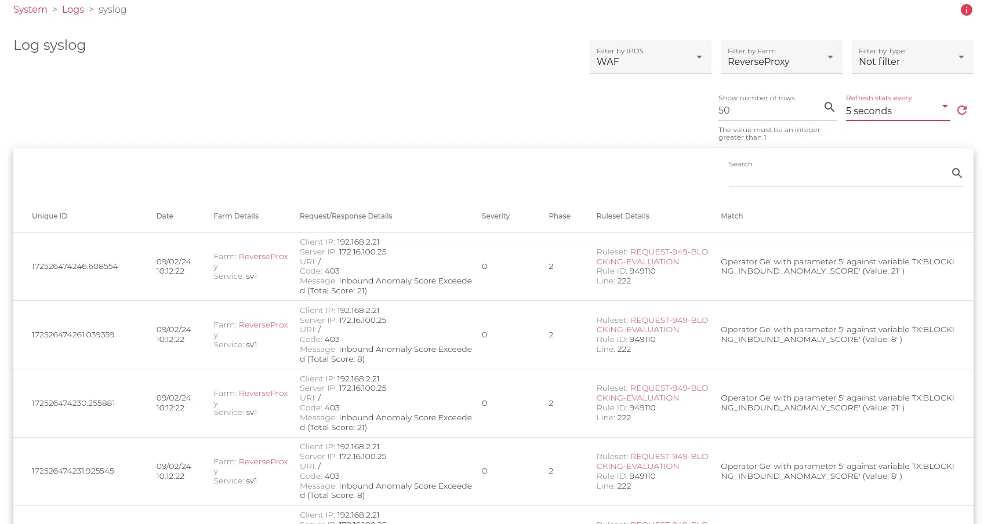Click the table search magnifier icon
Screen dimensions: 984x524
[957, 173]
